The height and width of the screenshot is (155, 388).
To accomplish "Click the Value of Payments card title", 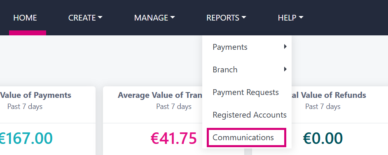I will pyautogui.click(x=35, y=95).
